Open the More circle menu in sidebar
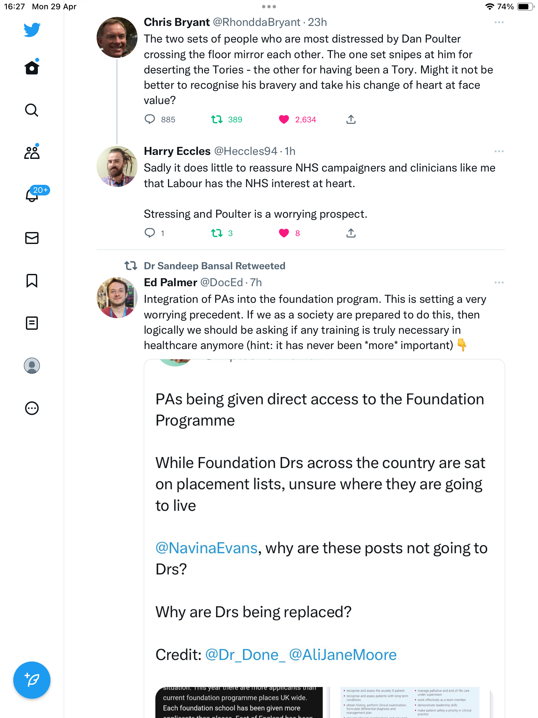The height and width of the screenshot is (718, 538). pos(32,408)
